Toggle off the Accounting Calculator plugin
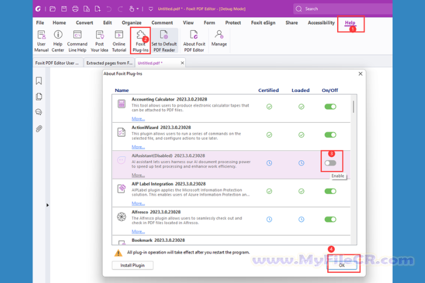The width and height of the screenshot is (425, 283). pos(330,107)
